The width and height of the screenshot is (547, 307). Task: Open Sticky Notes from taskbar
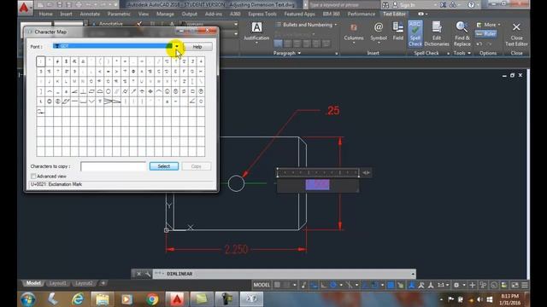(x=202, y=299)
